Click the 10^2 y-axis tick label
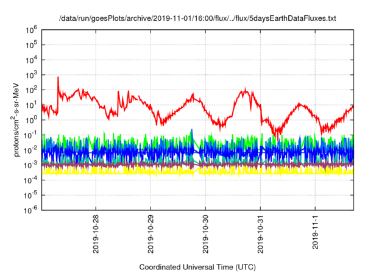This screenshot has width=390, height=273. [x=31, y=90]
